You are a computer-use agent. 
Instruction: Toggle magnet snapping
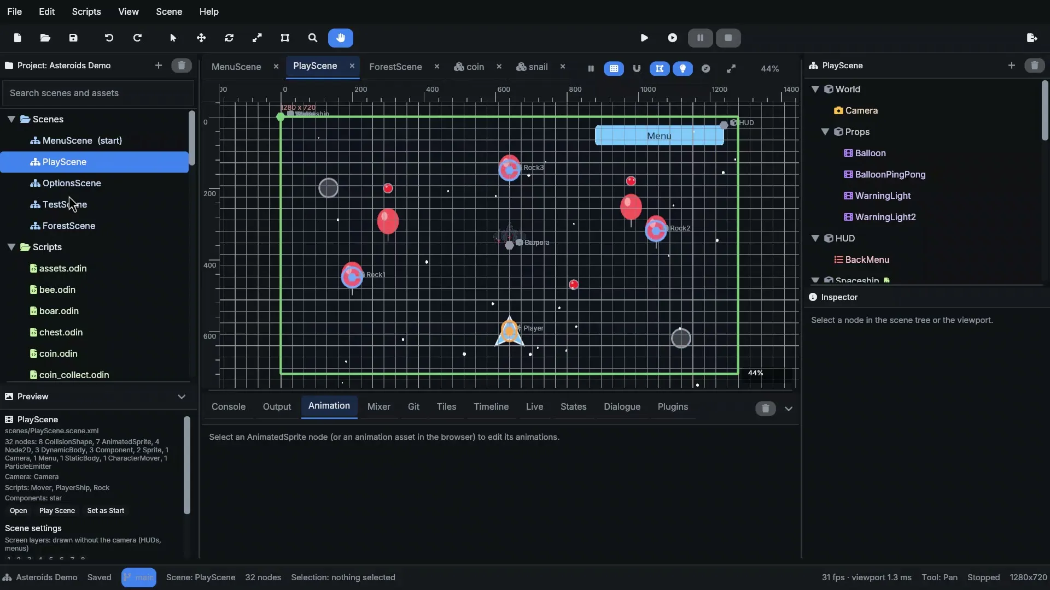pos(637,68)
